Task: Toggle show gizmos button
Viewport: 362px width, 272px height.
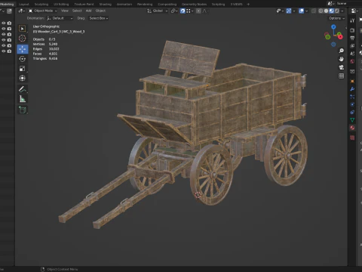Action: click(289, 11)
